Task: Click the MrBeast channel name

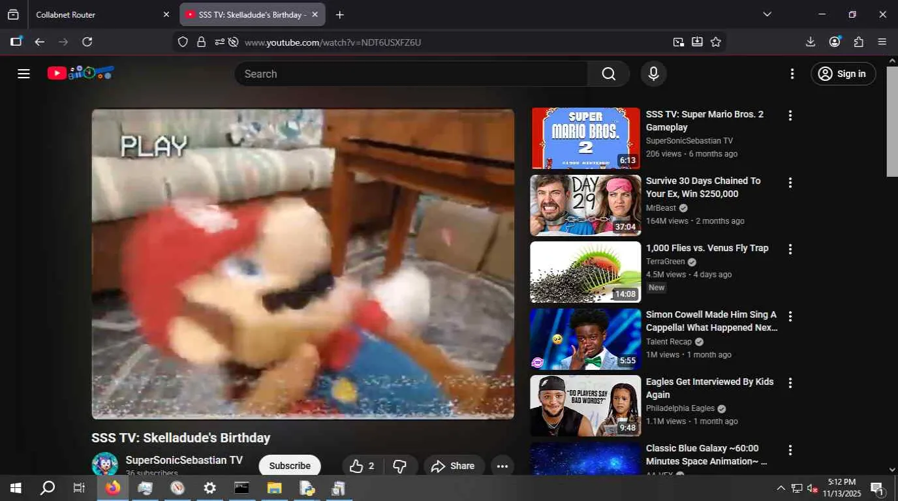Action: pos(661,208)
